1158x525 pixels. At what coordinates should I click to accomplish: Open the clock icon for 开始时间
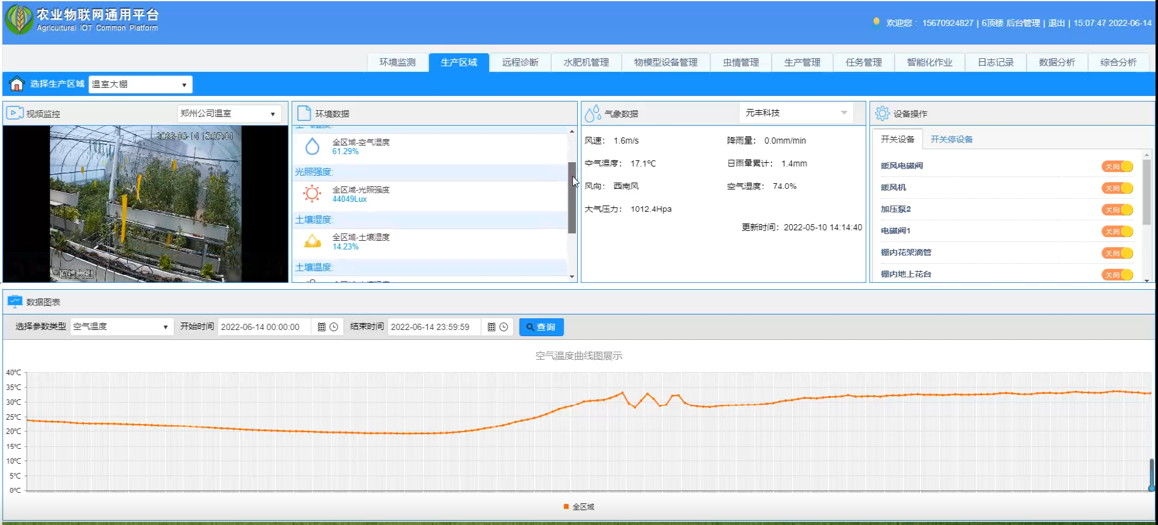pyautogui.click(x=334, y=327)
